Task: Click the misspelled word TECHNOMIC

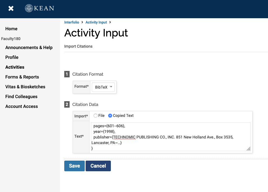Action: [124, 137]
